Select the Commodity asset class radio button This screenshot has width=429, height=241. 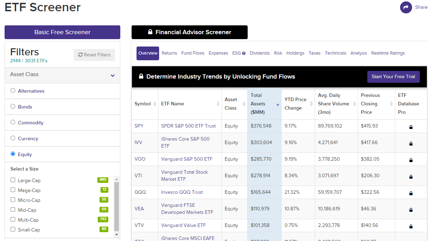[x=13, y=122]
